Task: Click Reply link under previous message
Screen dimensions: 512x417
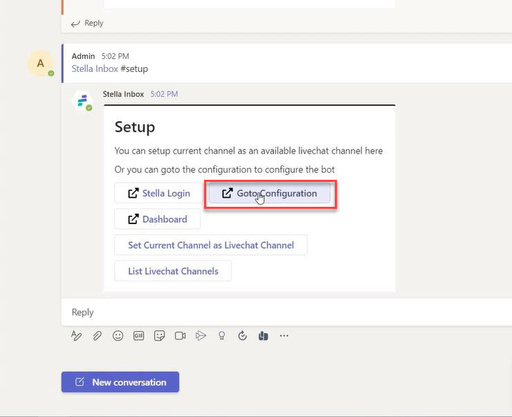Action: (x=87, y=24)
